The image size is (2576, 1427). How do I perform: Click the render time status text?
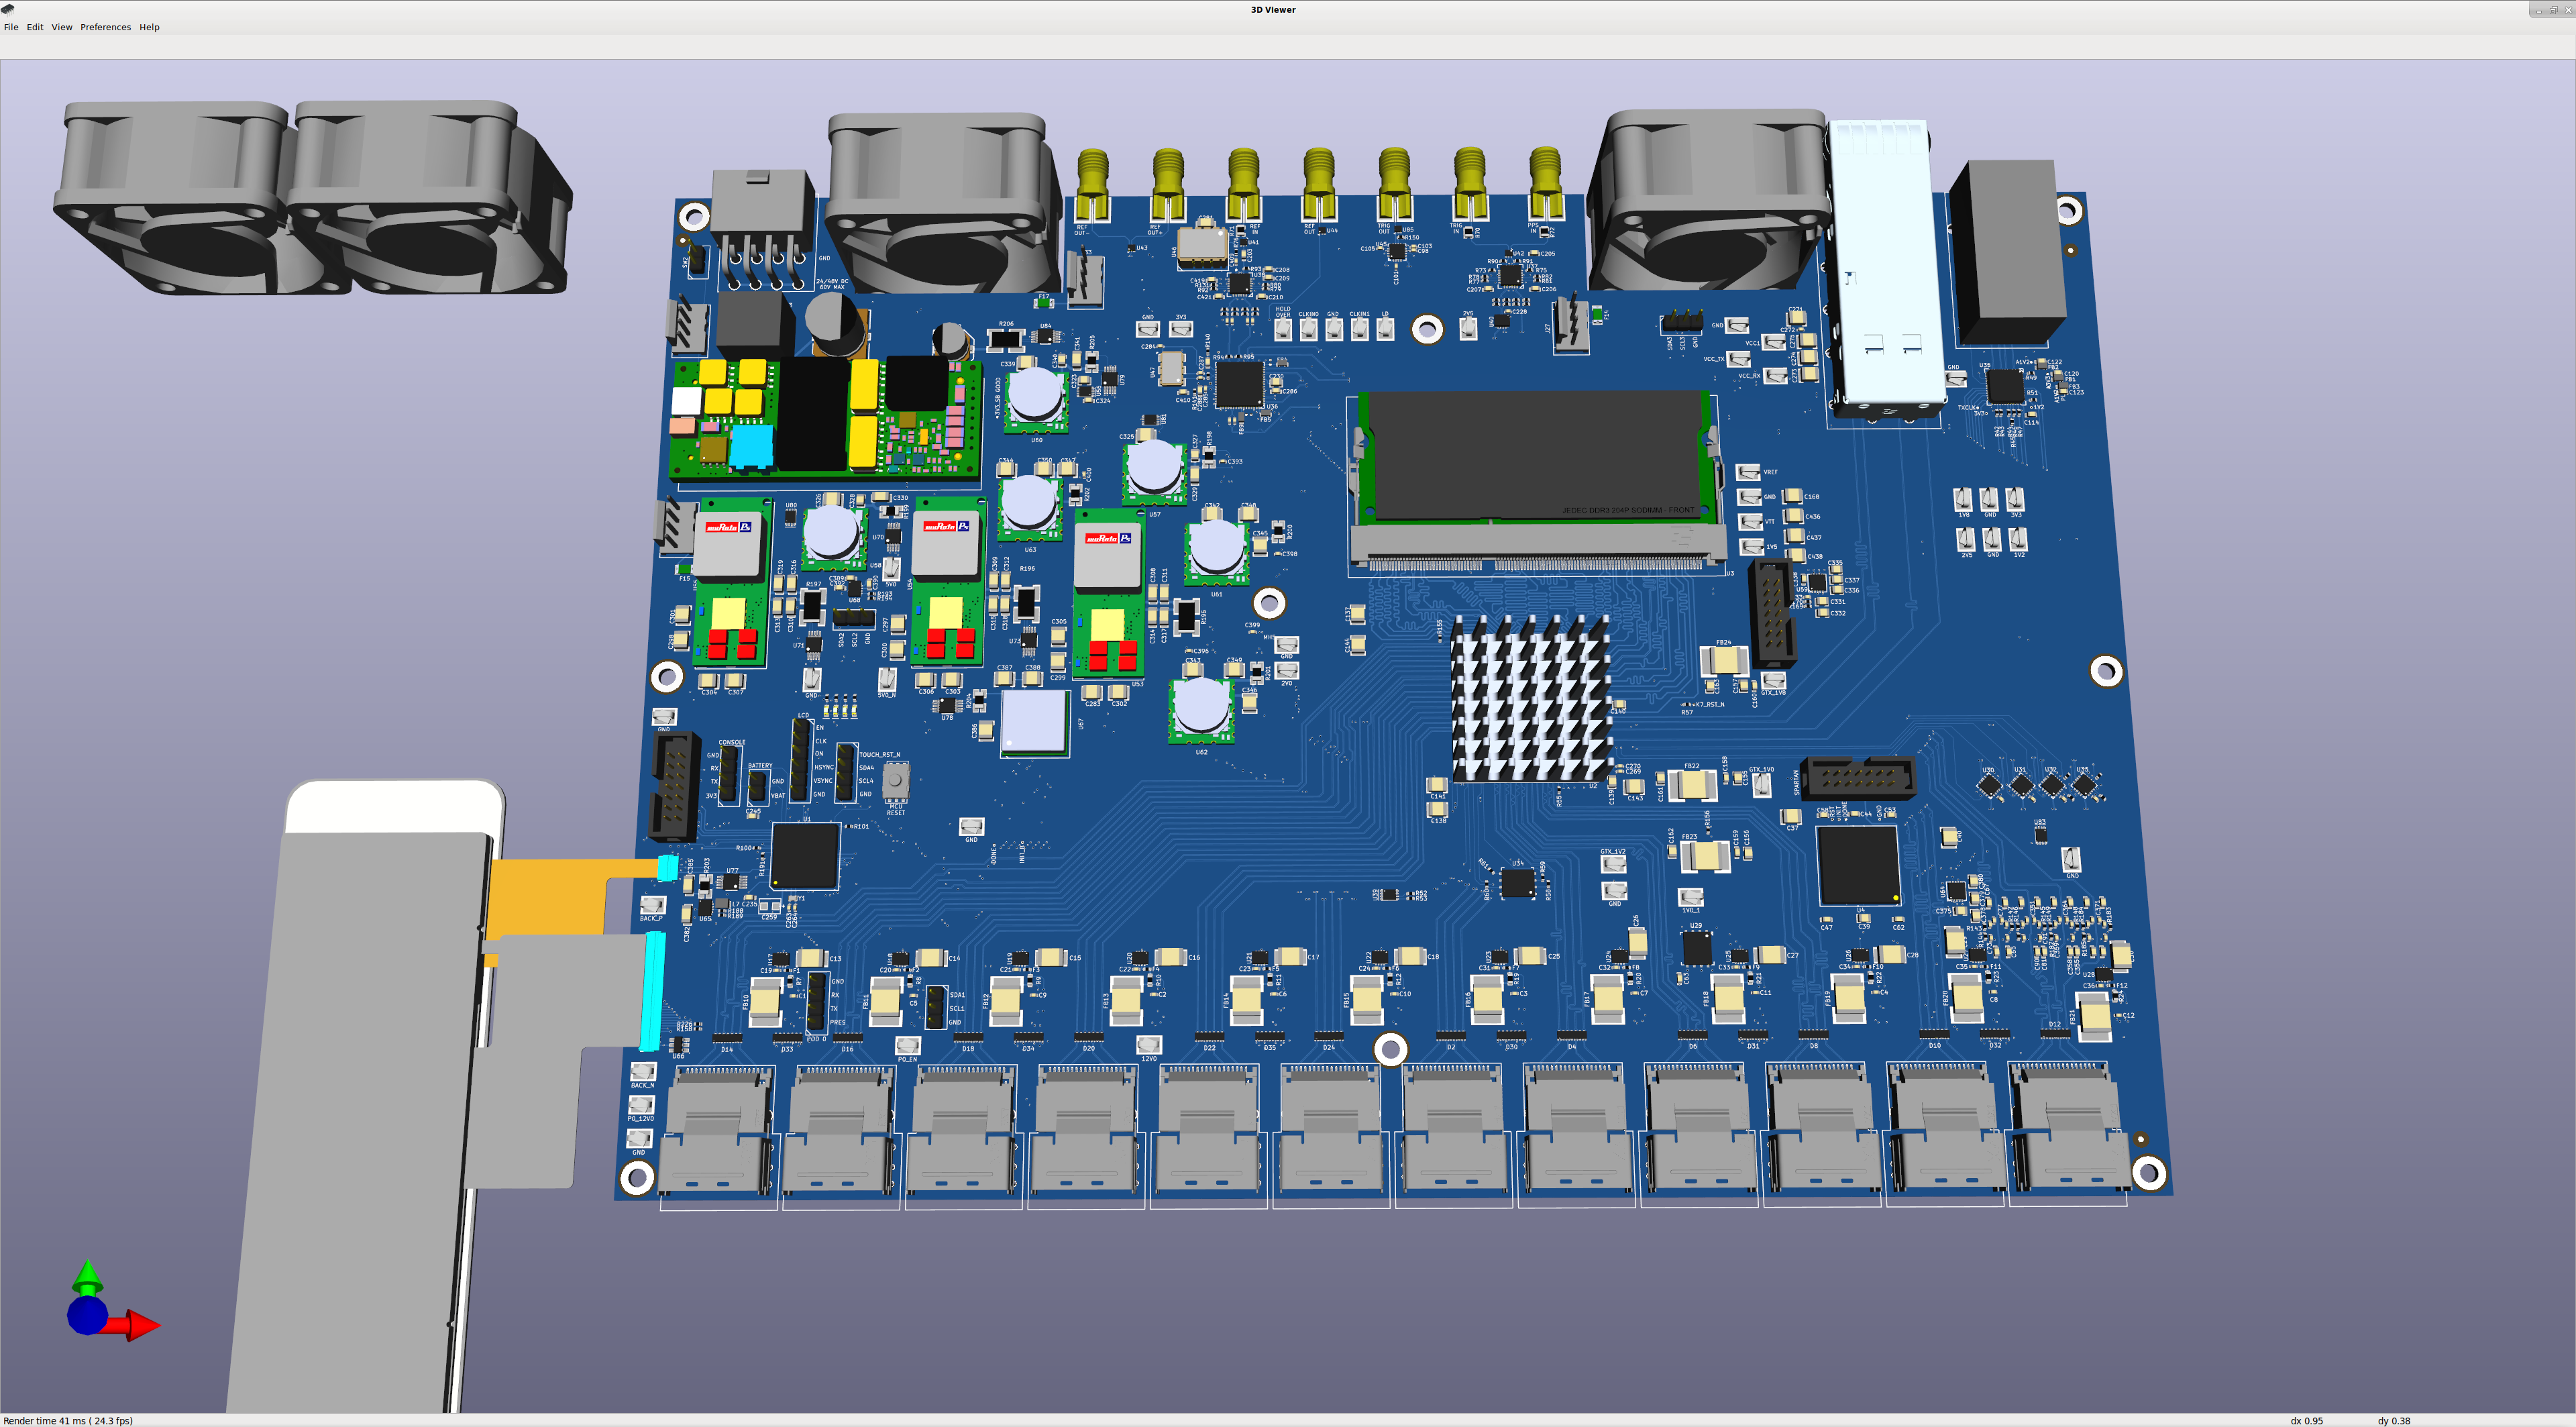click(68, 1420)
